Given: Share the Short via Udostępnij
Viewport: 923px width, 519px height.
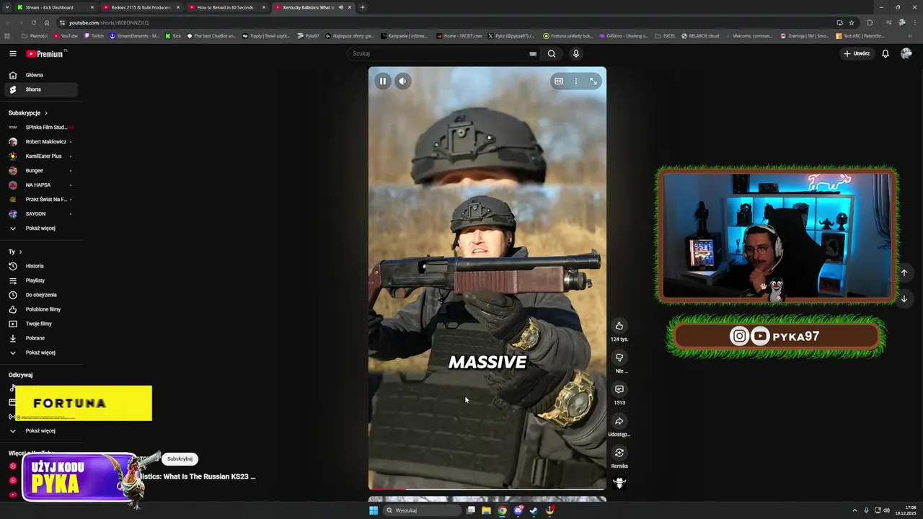Looking at the screenshot, I should tap(619, 421).
